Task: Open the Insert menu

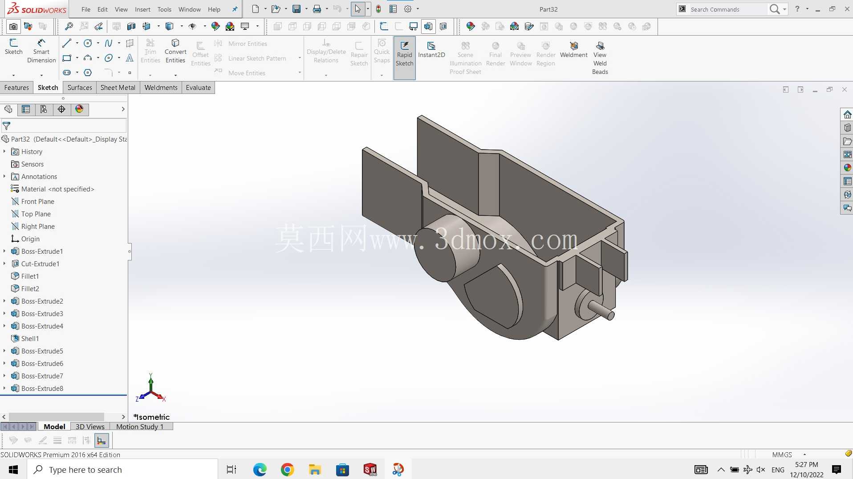Action: coord(142,9)
